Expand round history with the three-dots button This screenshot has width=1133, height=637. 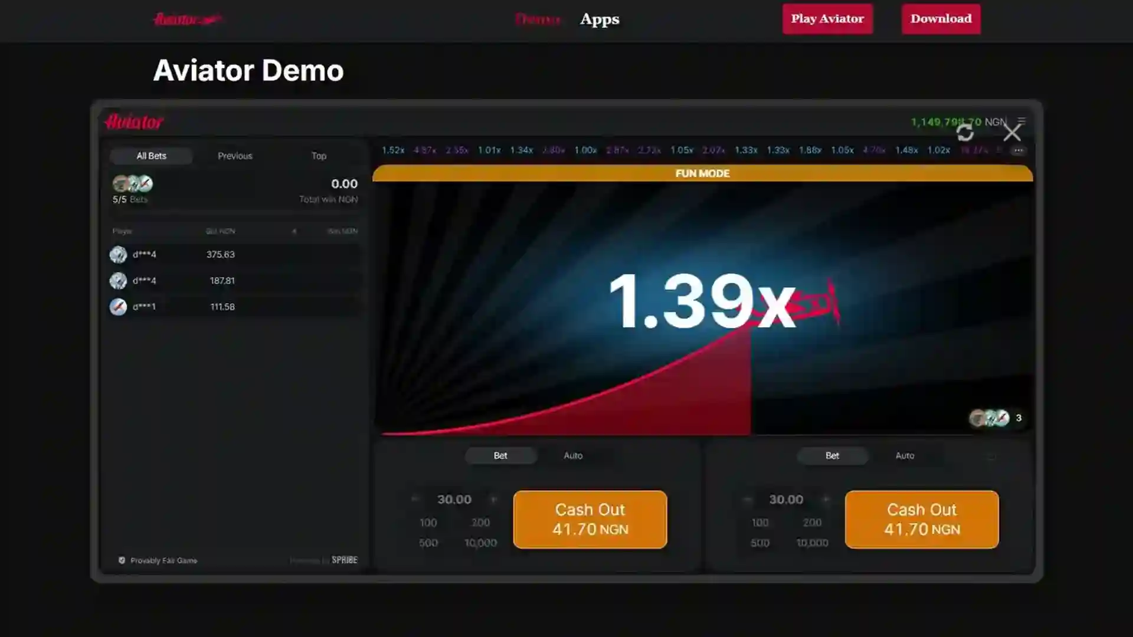pos(1019,150)
